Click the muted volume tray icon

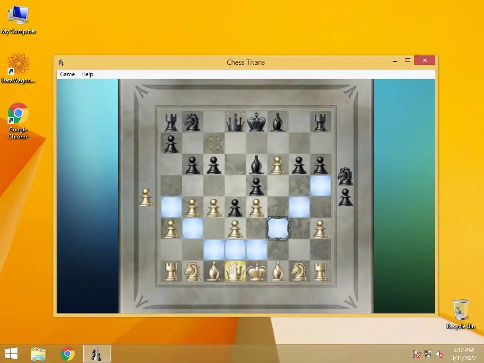[x=440, y=354]
